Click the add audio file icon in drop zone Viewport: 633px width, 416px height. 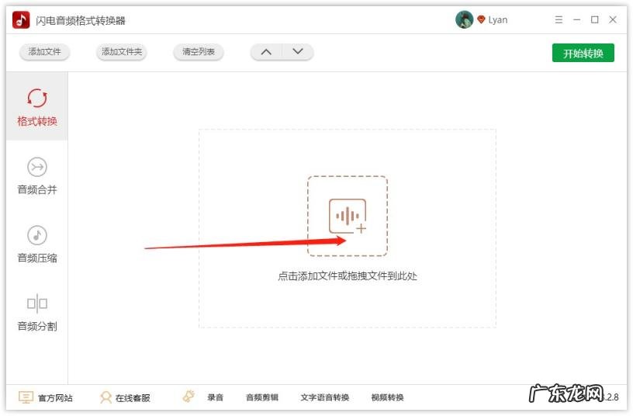(348, 216)
